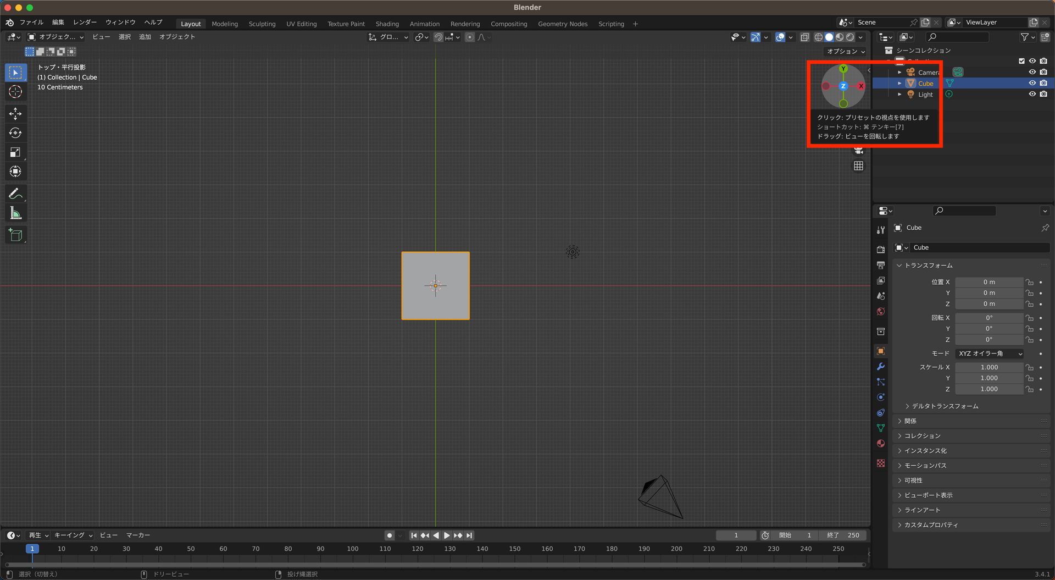Open the Modifier properties wrench tab
Screen dimensions: 1055x580
coord(881,366)
